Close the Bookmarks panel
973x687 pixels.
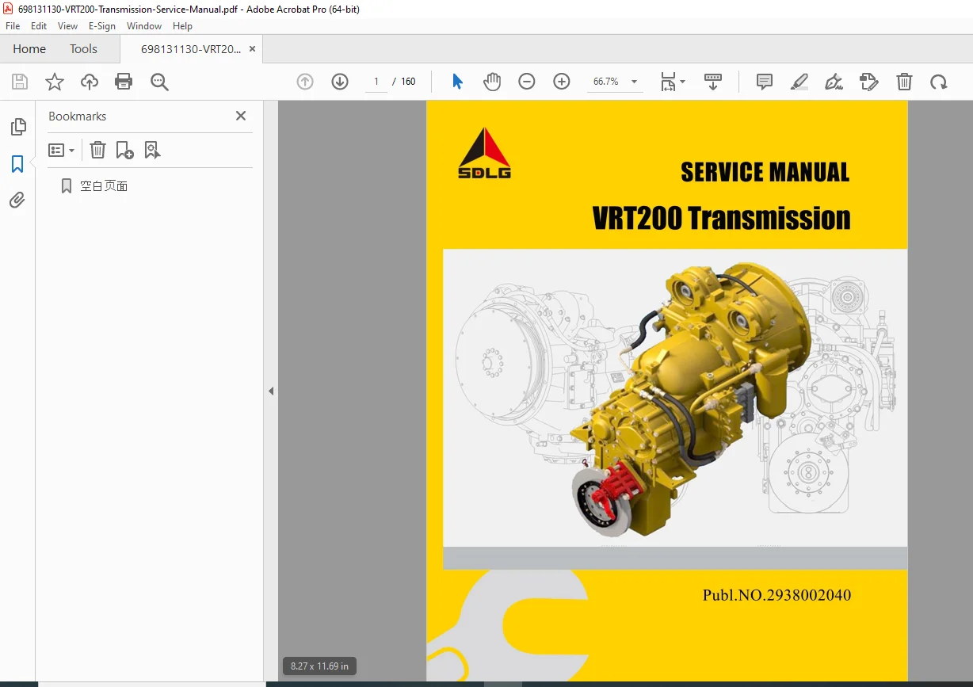coord(241,116)
